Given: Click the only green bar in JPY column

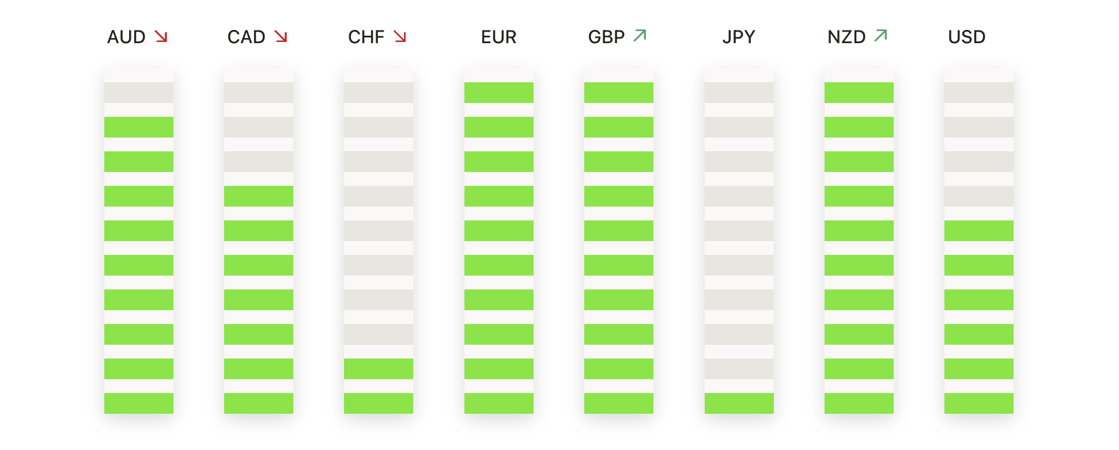Looking at the screenshot, I should (x=739, y=403).
